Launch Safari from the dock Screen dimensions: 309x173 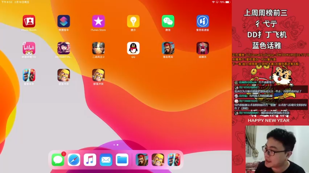tap(74, 160)
